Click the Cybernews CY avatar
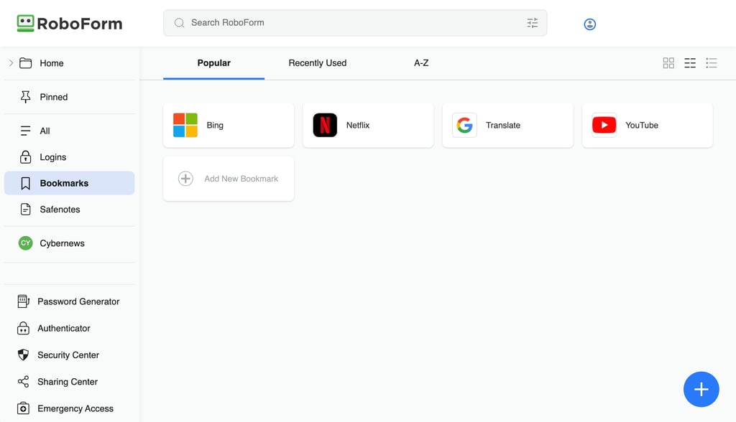 tap(26, 243)
